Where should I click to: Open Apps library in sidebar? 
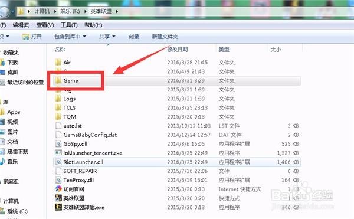click(x=14, y=112)
